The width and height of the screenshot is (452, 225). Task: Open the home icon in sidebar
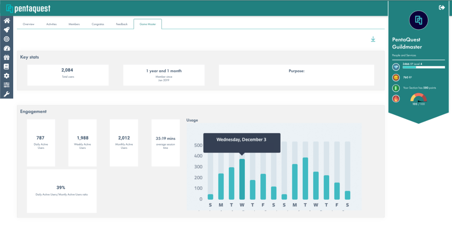7,20
